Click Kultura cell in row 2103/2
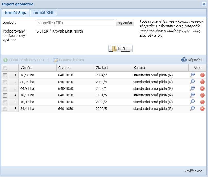Screen dimensions: 208x177 click(x=160, y=102)
